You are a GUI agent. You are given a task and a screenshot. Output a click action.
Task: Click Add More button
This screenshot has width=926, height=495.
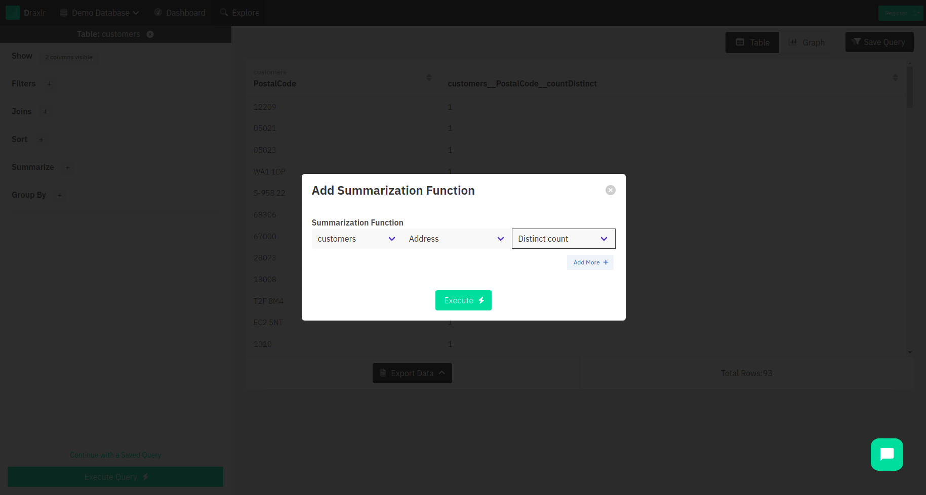click(590, 262)
